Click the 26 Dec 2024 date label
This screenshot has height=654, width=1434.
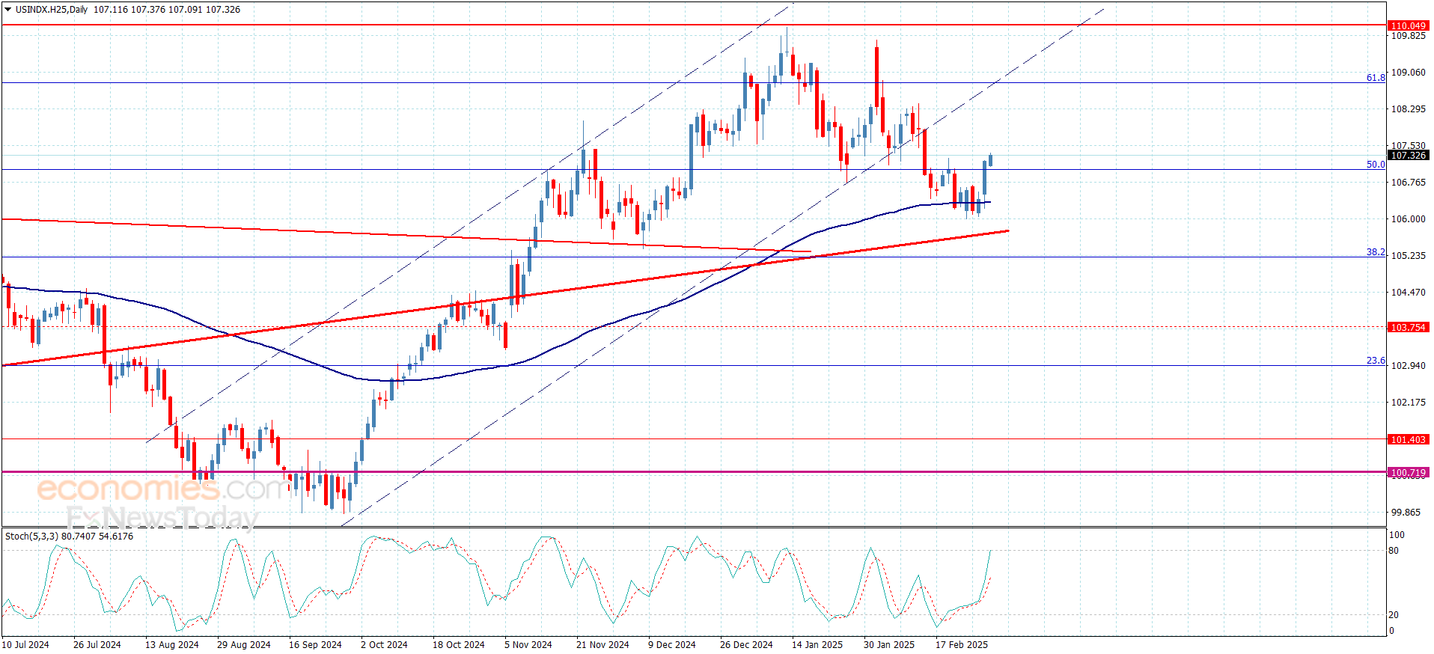(746, 644)
